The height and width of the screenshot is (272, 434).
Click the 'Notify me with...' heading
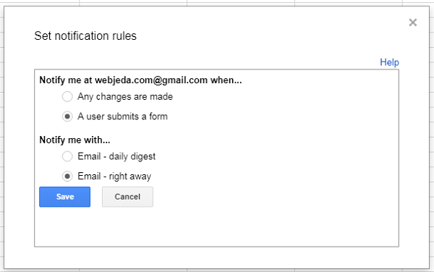tap(75, 140)
